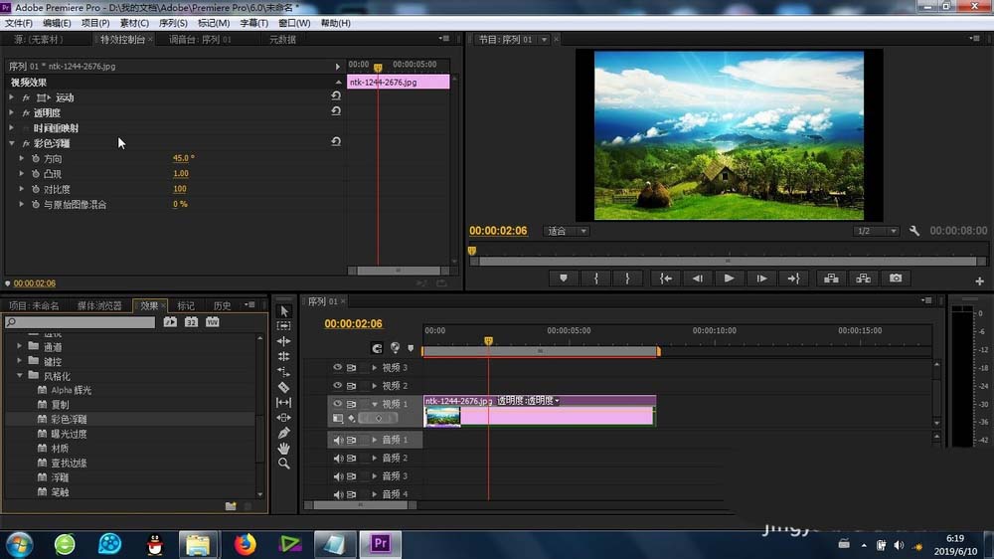Viewport: 994px width, 559px height.
Task: Expand the 通道 effects folder
Action: tap(19, 346)
